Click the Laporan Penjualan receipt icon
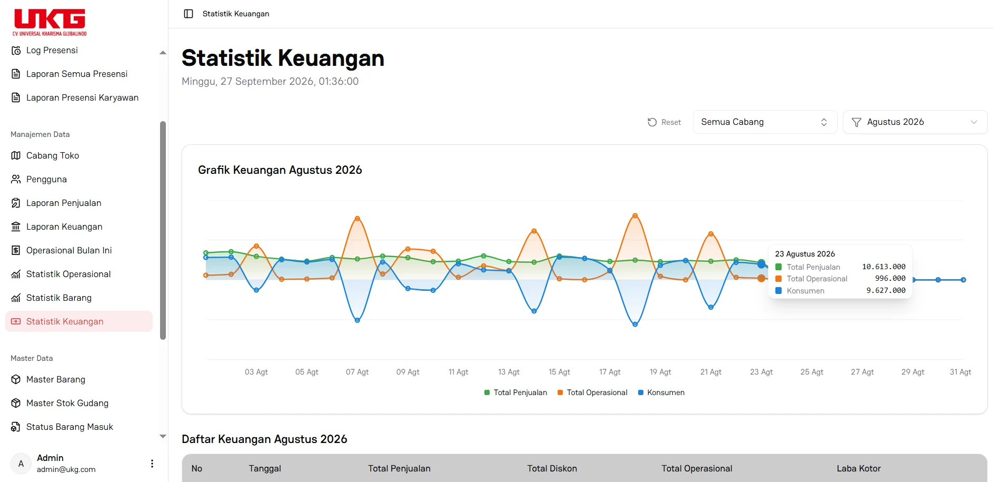The width and height of the screenshot is (993, 482). [16, 203]
